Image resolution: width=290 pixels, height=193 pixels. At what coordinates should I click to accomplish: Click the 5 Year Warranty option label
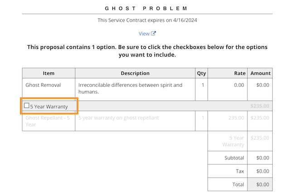pos(49,106)
